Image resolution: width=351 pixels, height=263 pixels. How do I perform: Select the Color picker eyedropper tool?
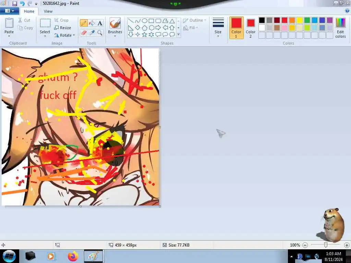pos(92,33)
